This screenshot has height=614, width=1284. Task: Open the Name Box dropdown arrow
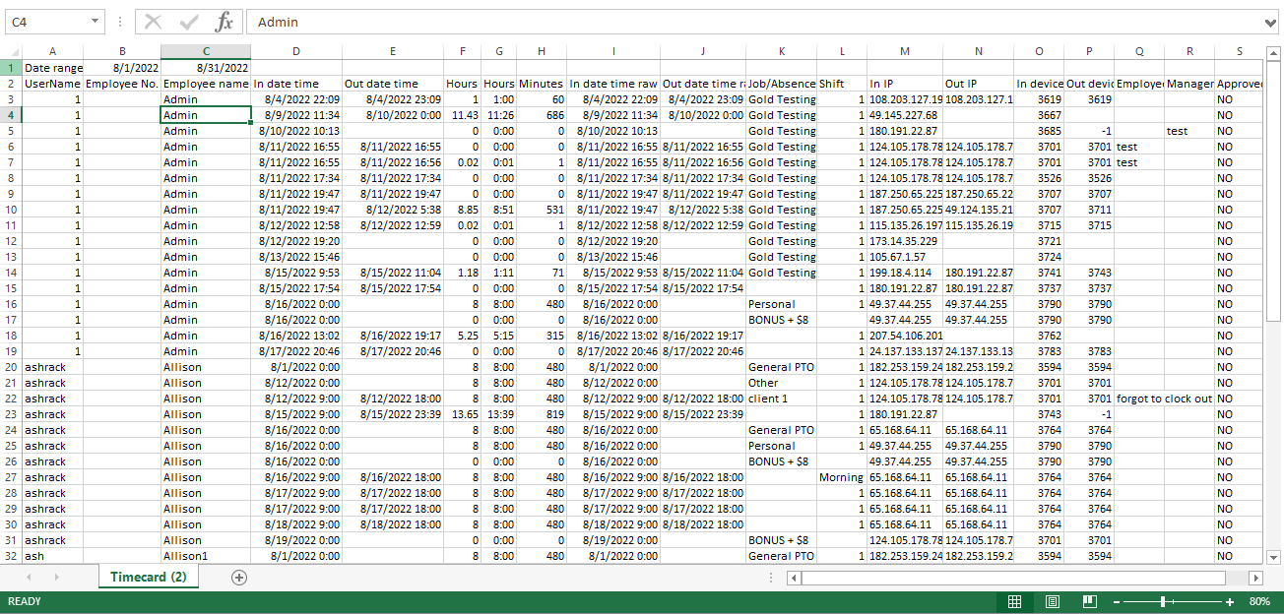coord(95,22)
